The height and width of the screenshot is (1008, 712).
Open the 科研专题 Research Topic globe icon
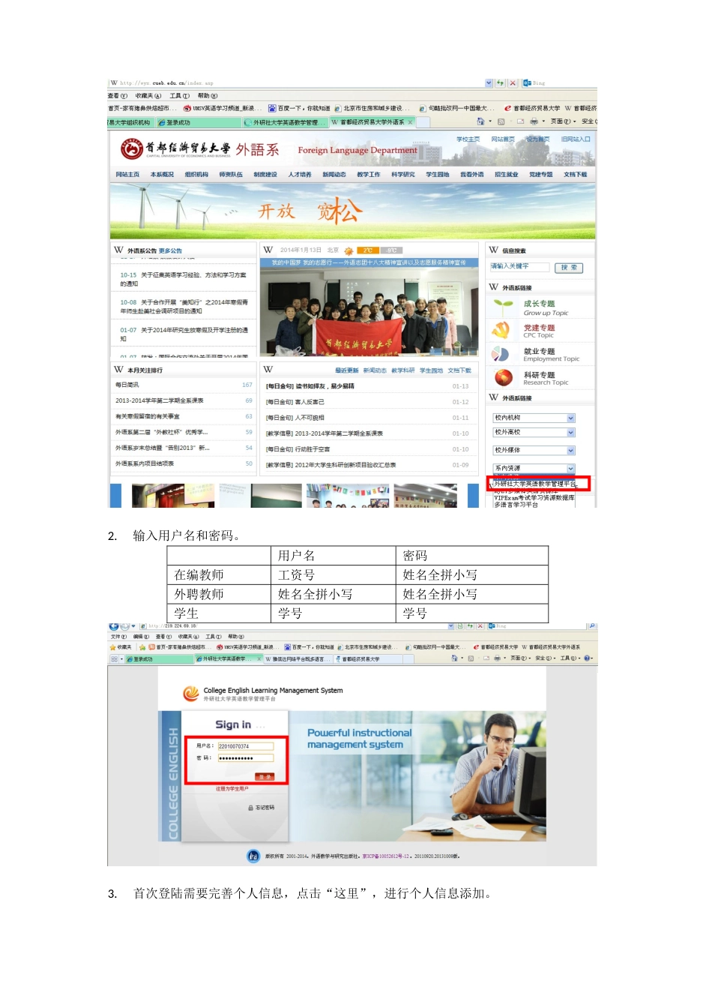(x=502, y=377)
